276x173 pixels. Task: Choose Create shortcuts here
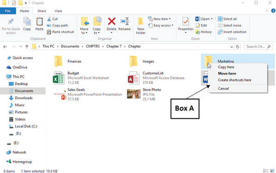(x=235, y=80)
